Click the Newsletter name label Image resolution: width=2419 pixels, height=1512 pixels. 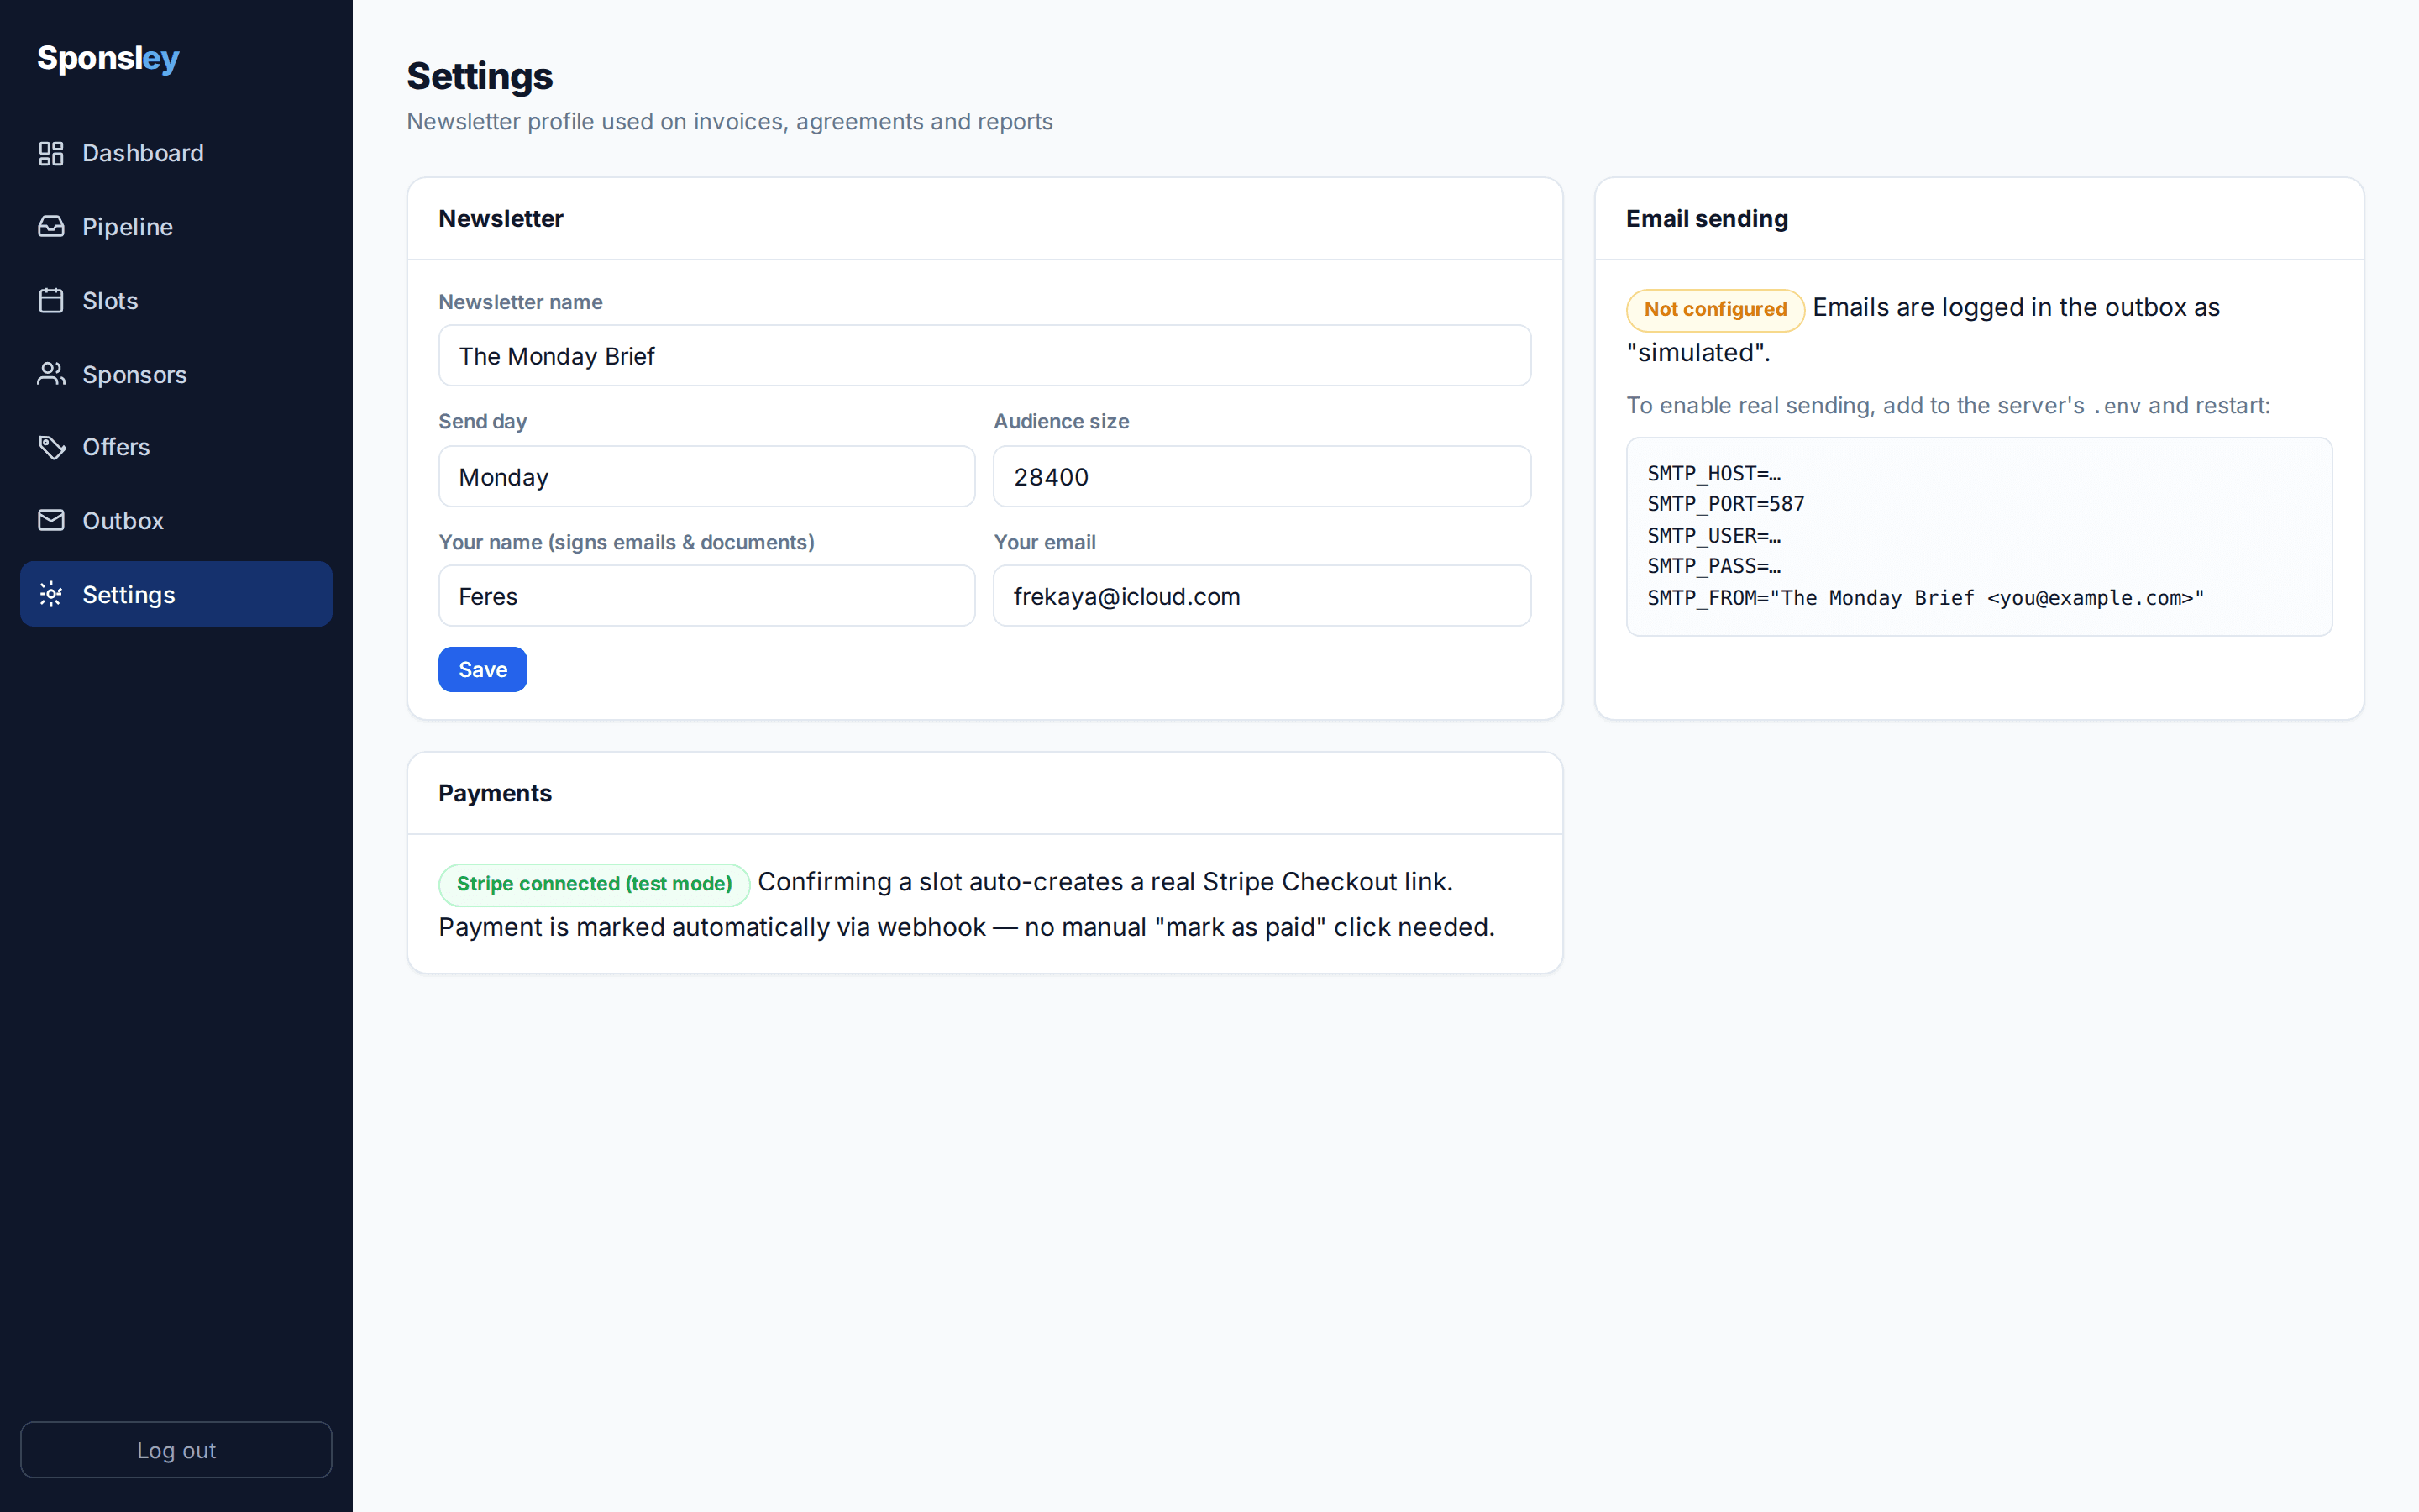point(520,302)
